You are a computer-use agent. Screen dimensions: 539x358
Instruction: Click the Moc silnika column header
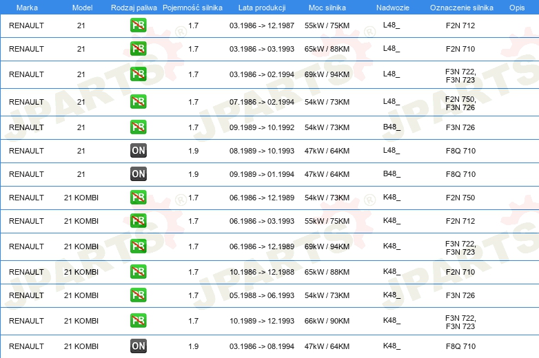(x=327, y=8)
